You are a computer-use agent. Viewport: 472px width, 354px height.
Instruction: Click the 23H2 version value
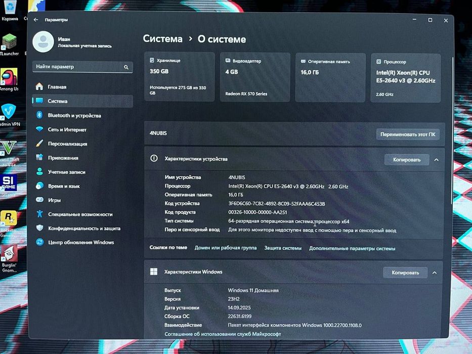point(234,299)
